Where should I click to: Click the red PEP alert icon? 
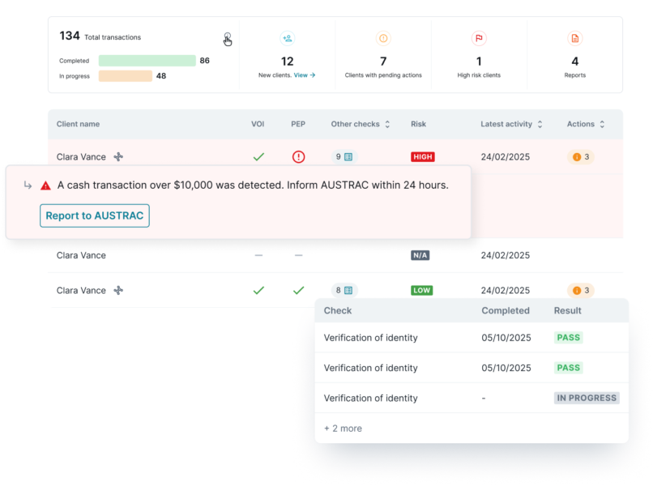point(298,157)
